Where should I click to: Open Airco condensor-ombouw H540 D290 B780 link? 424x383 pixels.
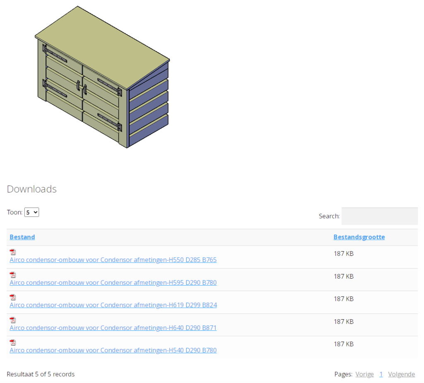point(113,350)
